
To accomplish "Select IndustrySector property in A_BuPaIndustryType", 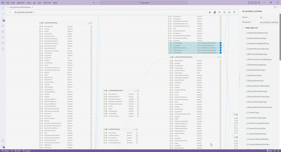I will tap(121, 133).
